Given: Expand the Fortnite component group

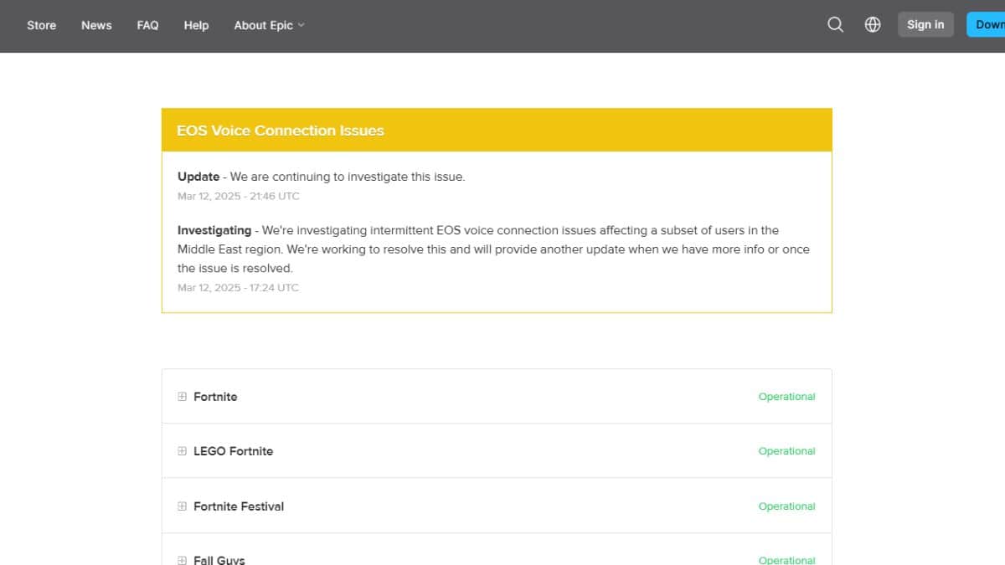Looking at the screenshot, I should pos(183,397).
